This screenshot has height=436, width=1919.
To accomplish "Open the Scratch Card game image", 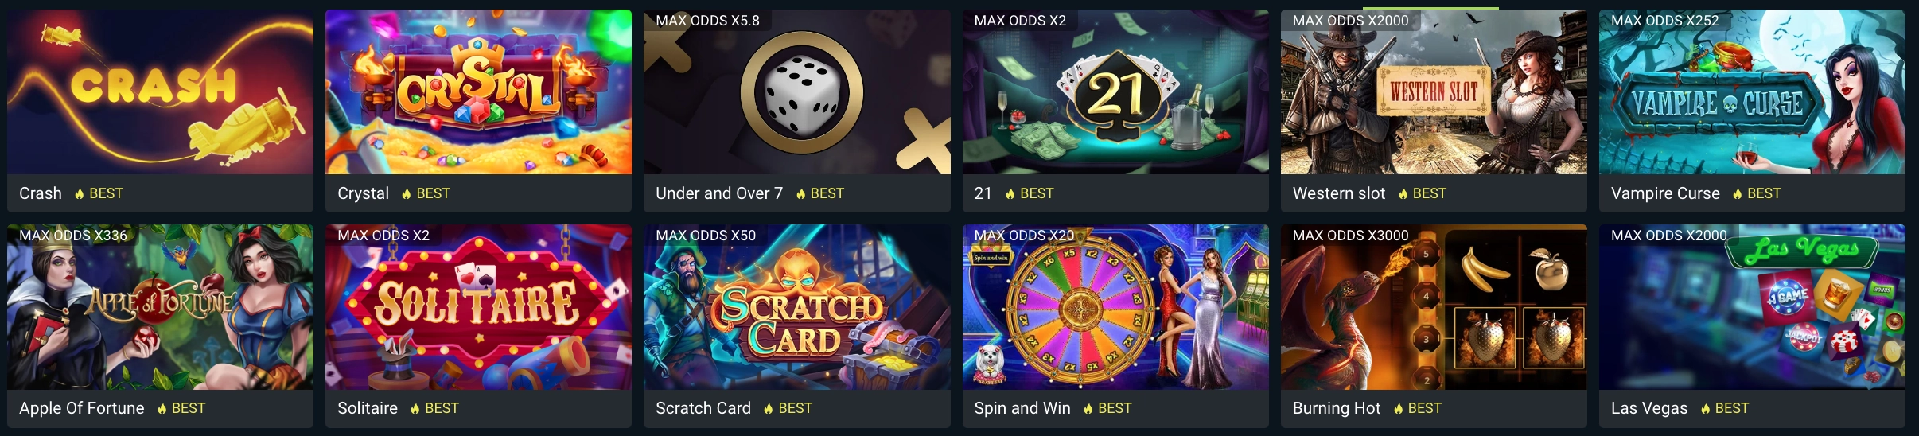I will pyautogui.click(x=796, y=307).
